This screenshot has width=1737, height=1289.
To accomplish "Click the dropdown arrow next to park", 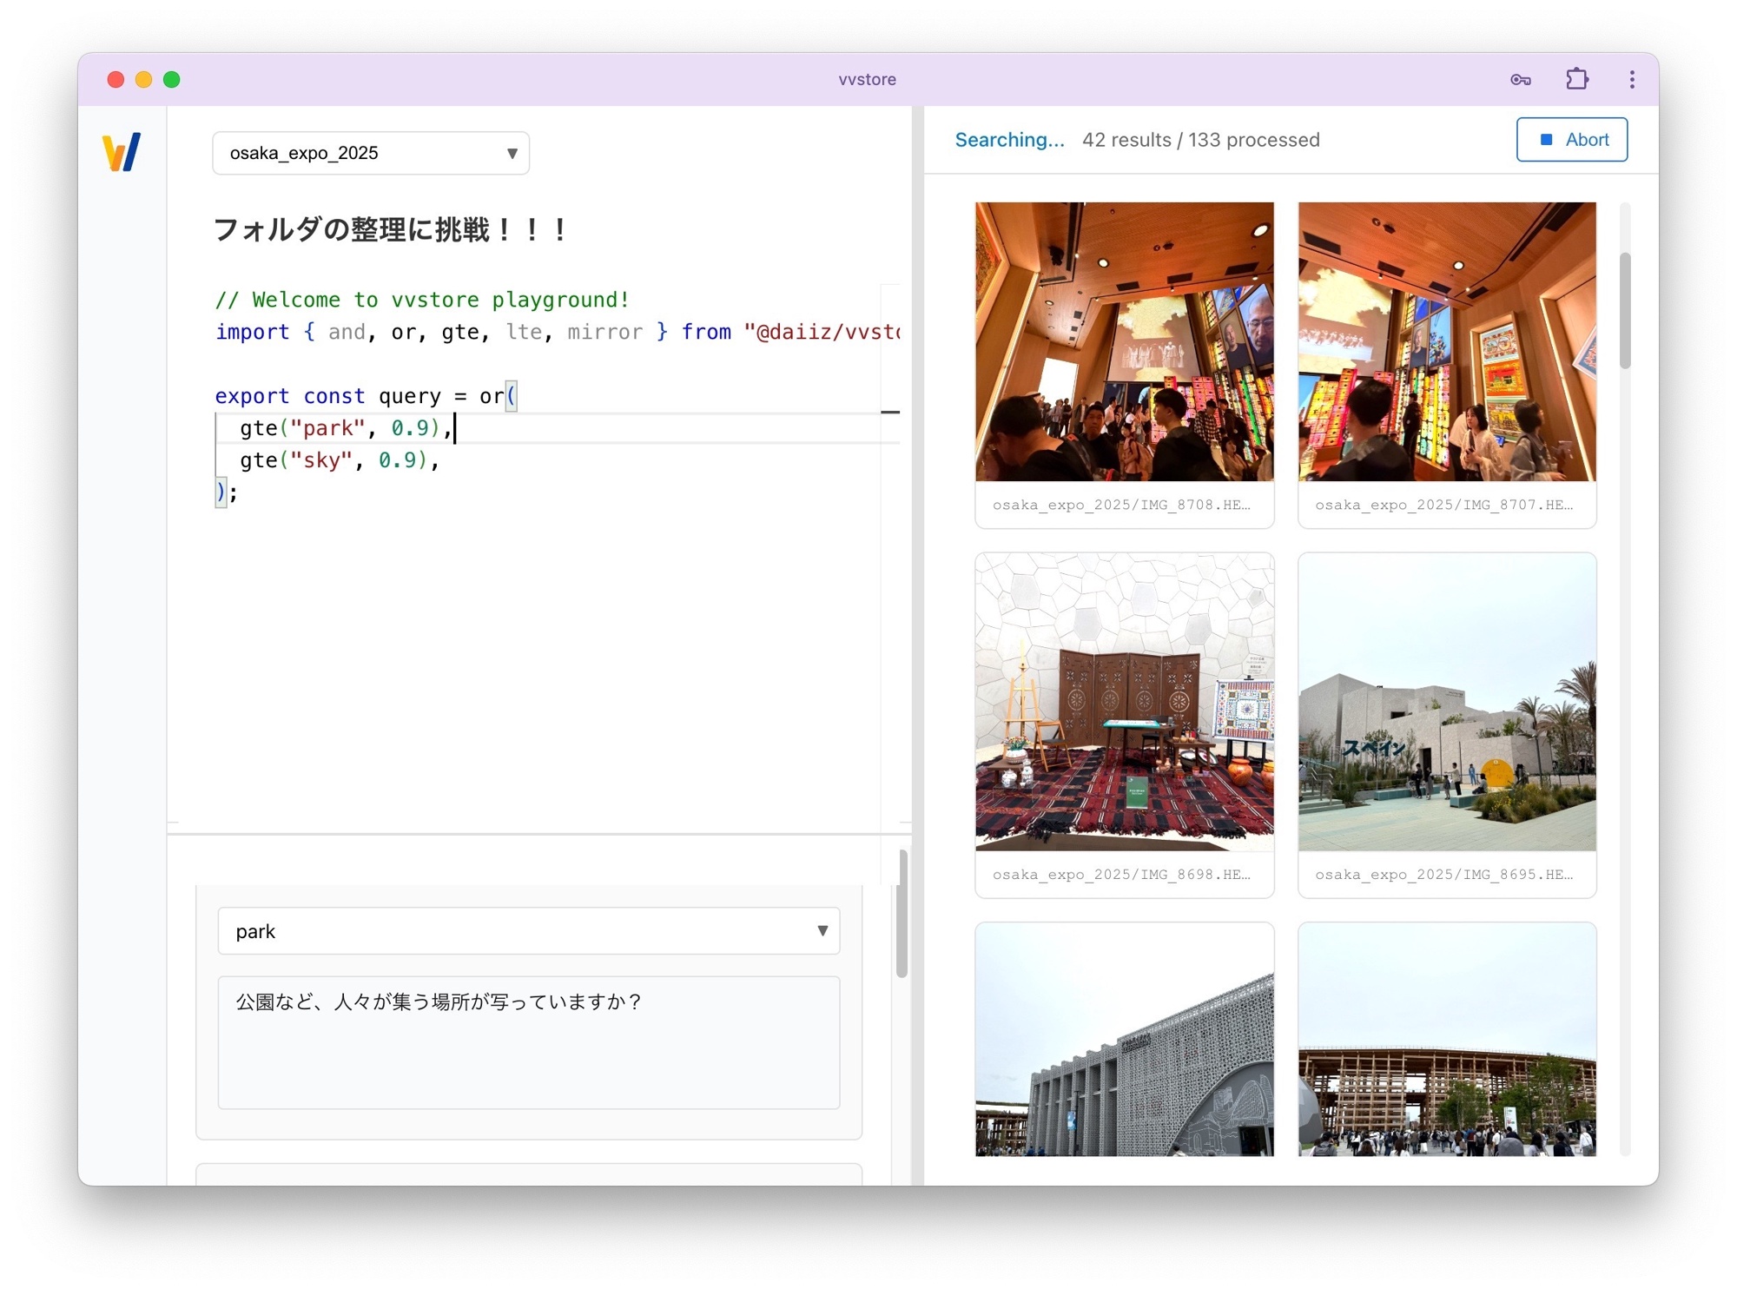I will (822, 931).
